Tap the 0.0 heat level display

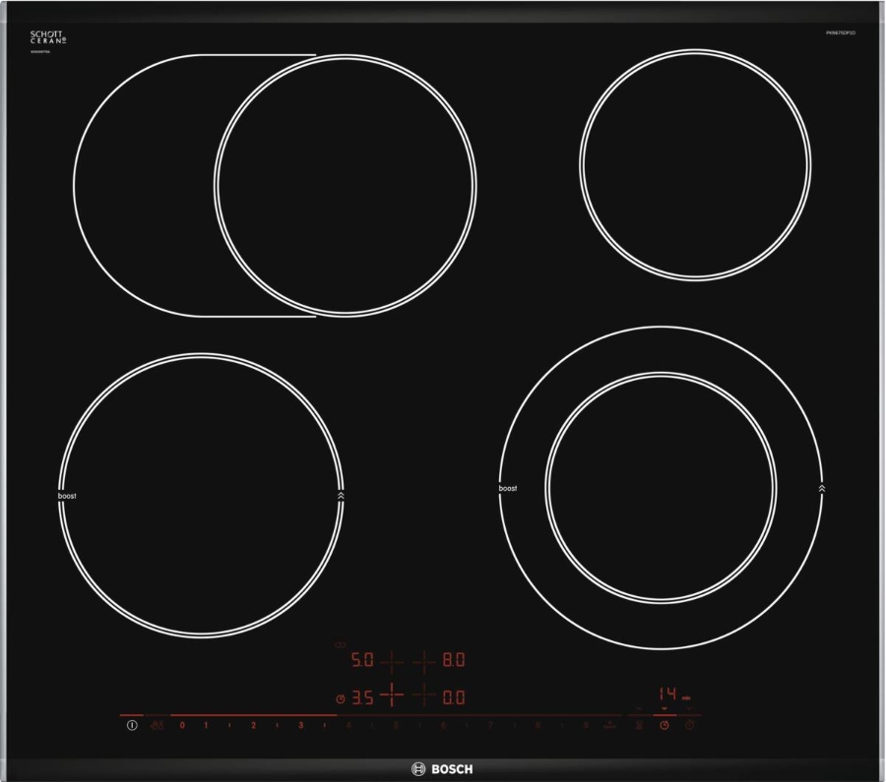click(x=454, y=697)
